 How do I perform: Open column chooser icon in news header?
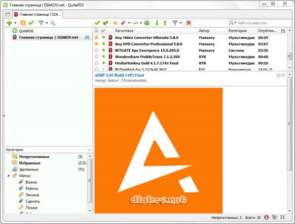[283, 31]
